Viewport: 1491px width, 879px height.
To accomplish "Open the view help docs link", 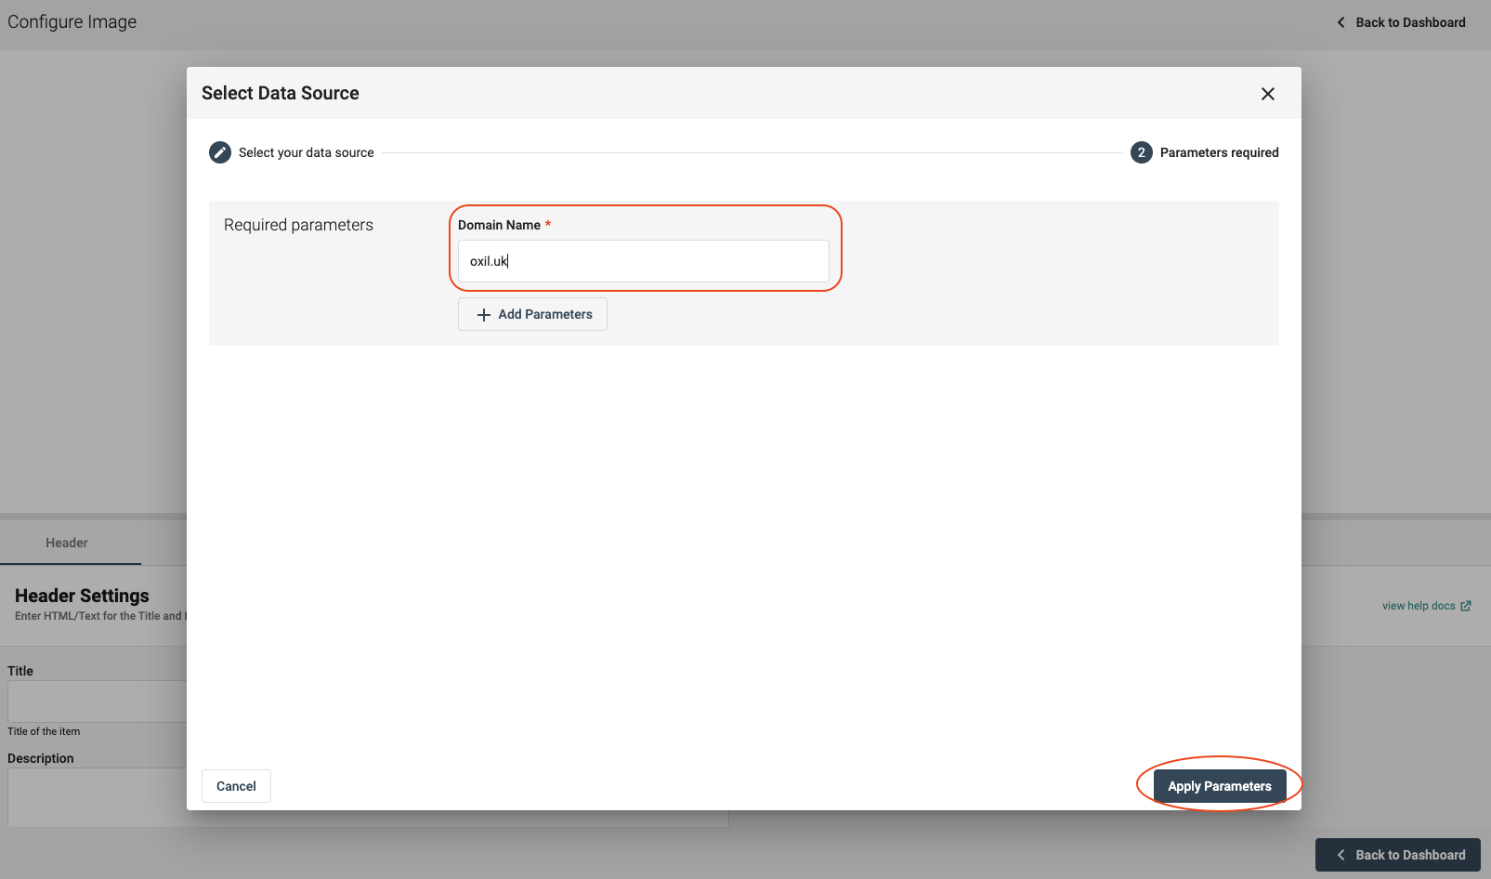I will pyautogui.click(x=1418, y=606).
